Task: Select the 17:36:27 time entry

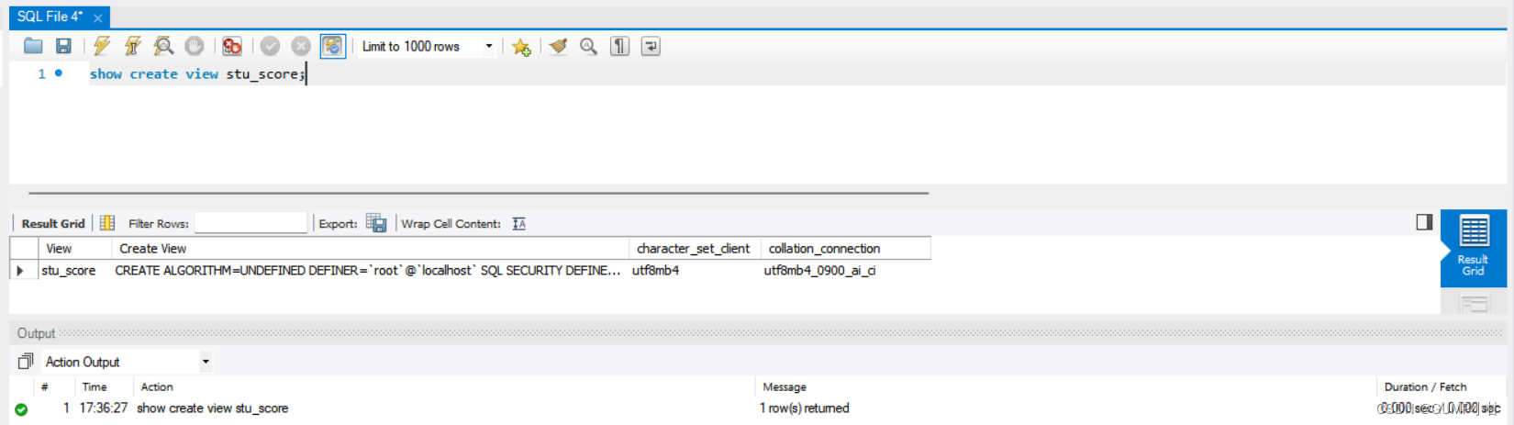Action: [104, 408]
